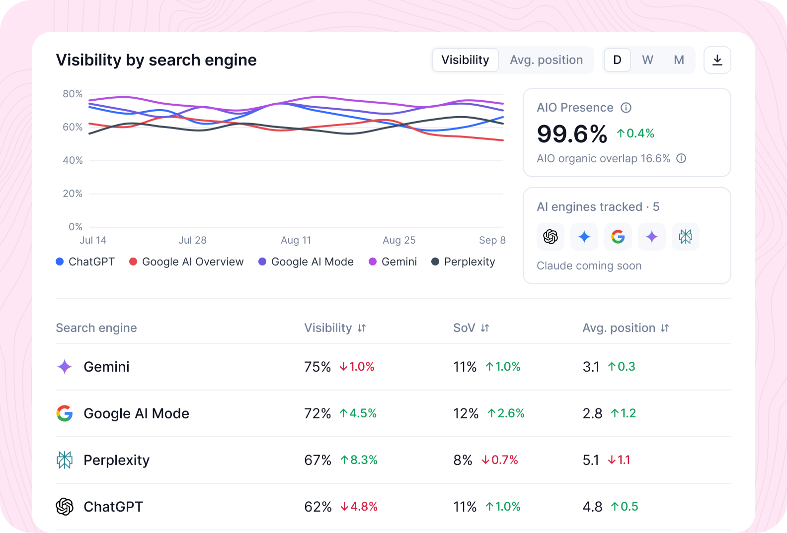
Task: Toggle the Google AI Overview legend series
Action: click(186, 262)
